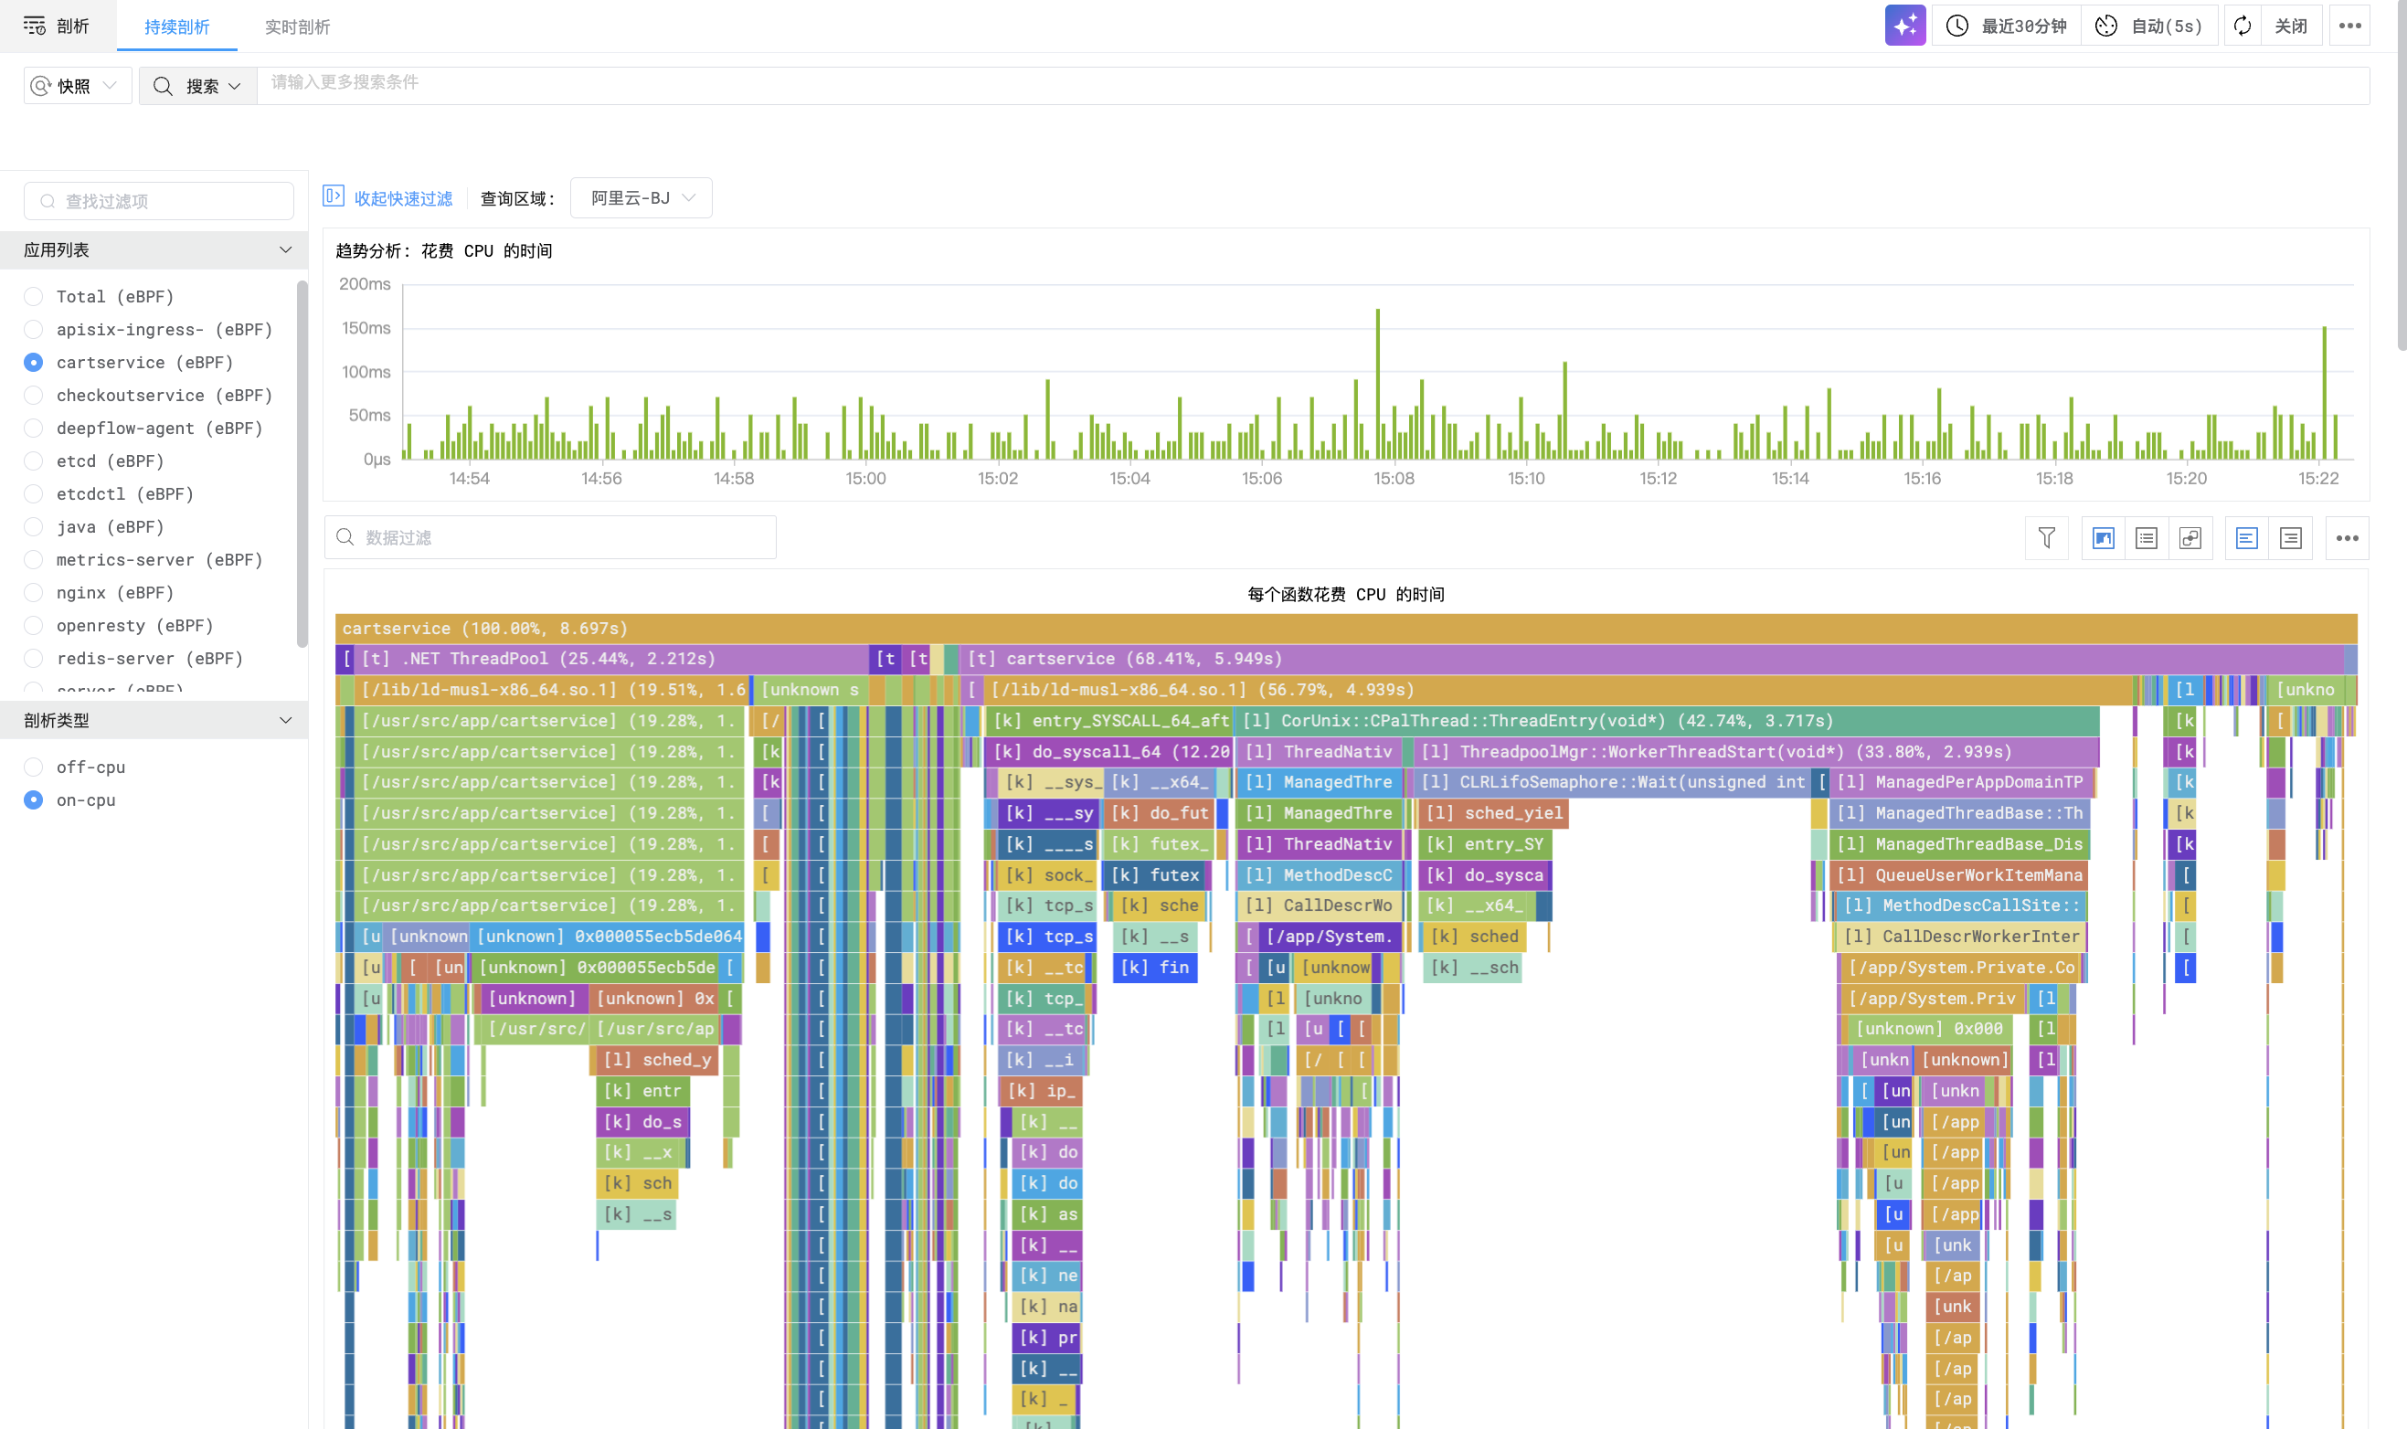Select right-aligned text layout icon

coord(2291,537)
